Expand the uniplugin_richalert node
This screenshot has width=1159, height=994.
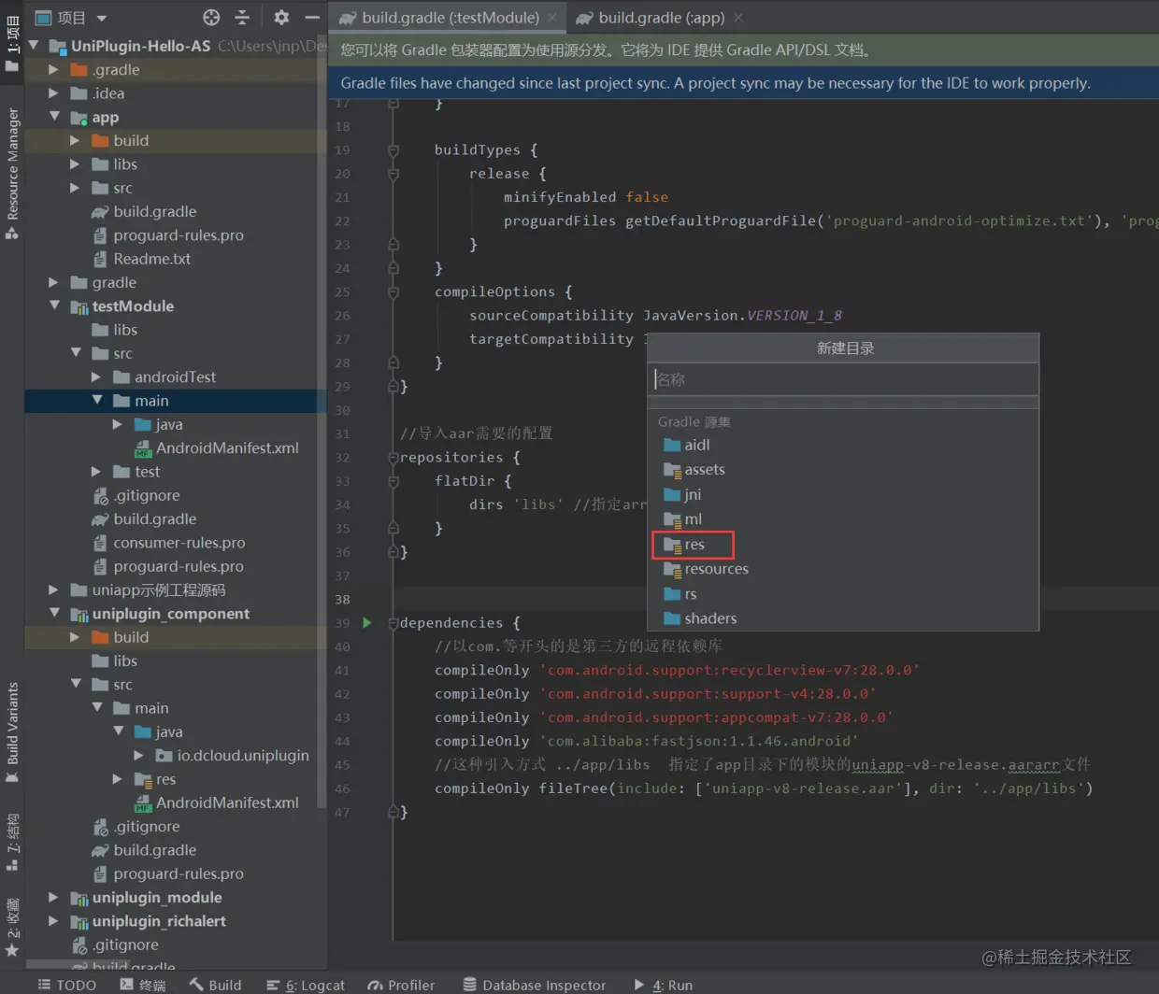click(x=53, y=920)
